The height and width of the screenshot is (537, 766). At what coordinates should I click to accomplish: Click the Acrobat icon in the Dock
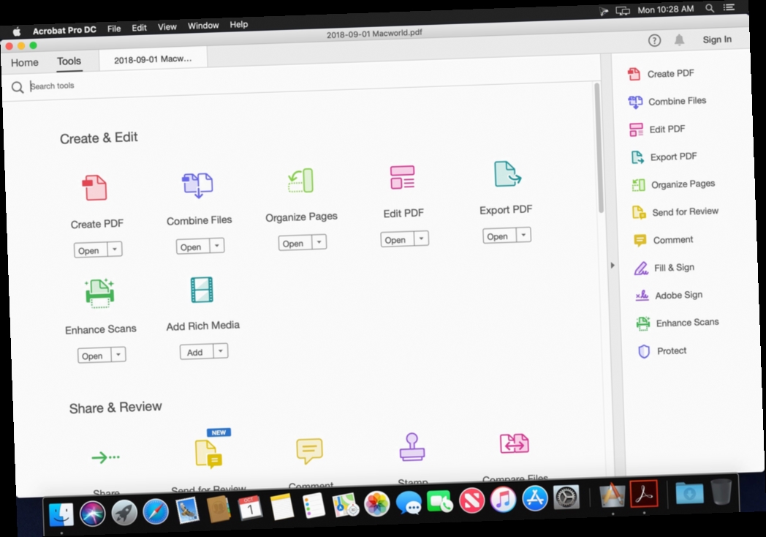(x=644, y=495)
